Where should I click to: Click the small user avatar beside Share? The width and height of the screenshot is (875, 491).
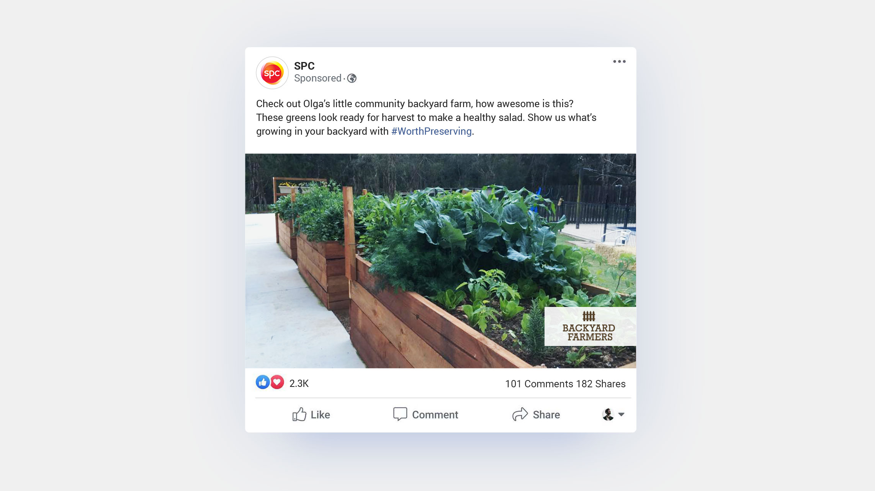point(608,414)
